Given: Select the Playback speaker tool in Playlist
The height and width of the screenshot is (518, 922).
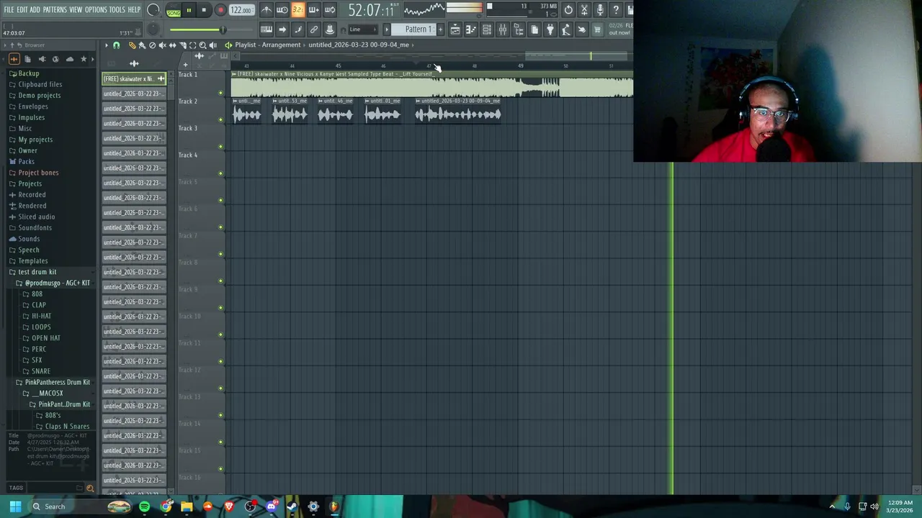Looking at the screenshot, I should [212, 45].
